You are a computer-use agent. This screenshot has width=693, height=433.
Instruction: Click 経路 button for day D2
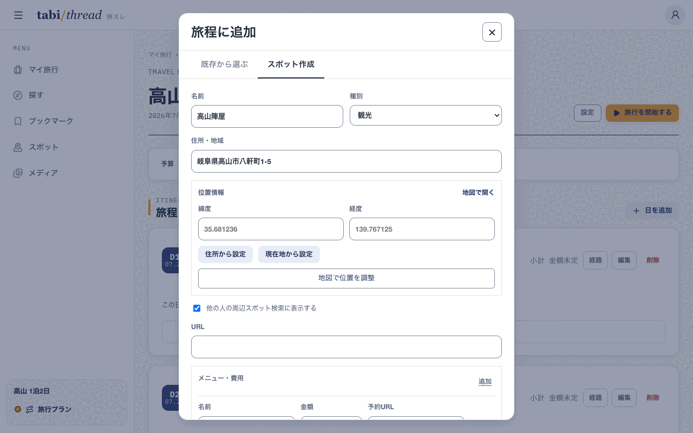(x=596, y=398)
